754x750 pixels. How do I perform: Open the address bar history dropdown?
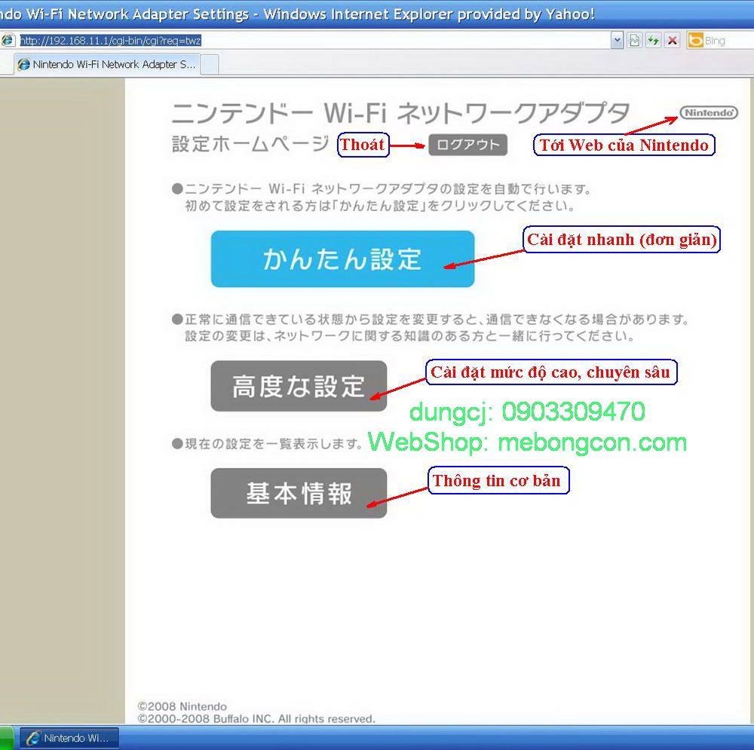[x=618, y=40]
